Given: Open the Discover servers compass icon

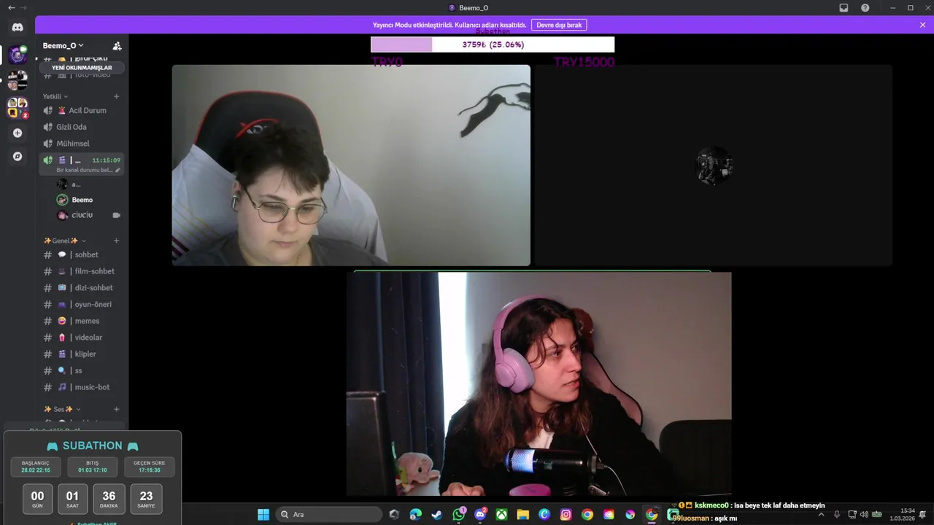Looking at the screenshot, I should point(18,156).
